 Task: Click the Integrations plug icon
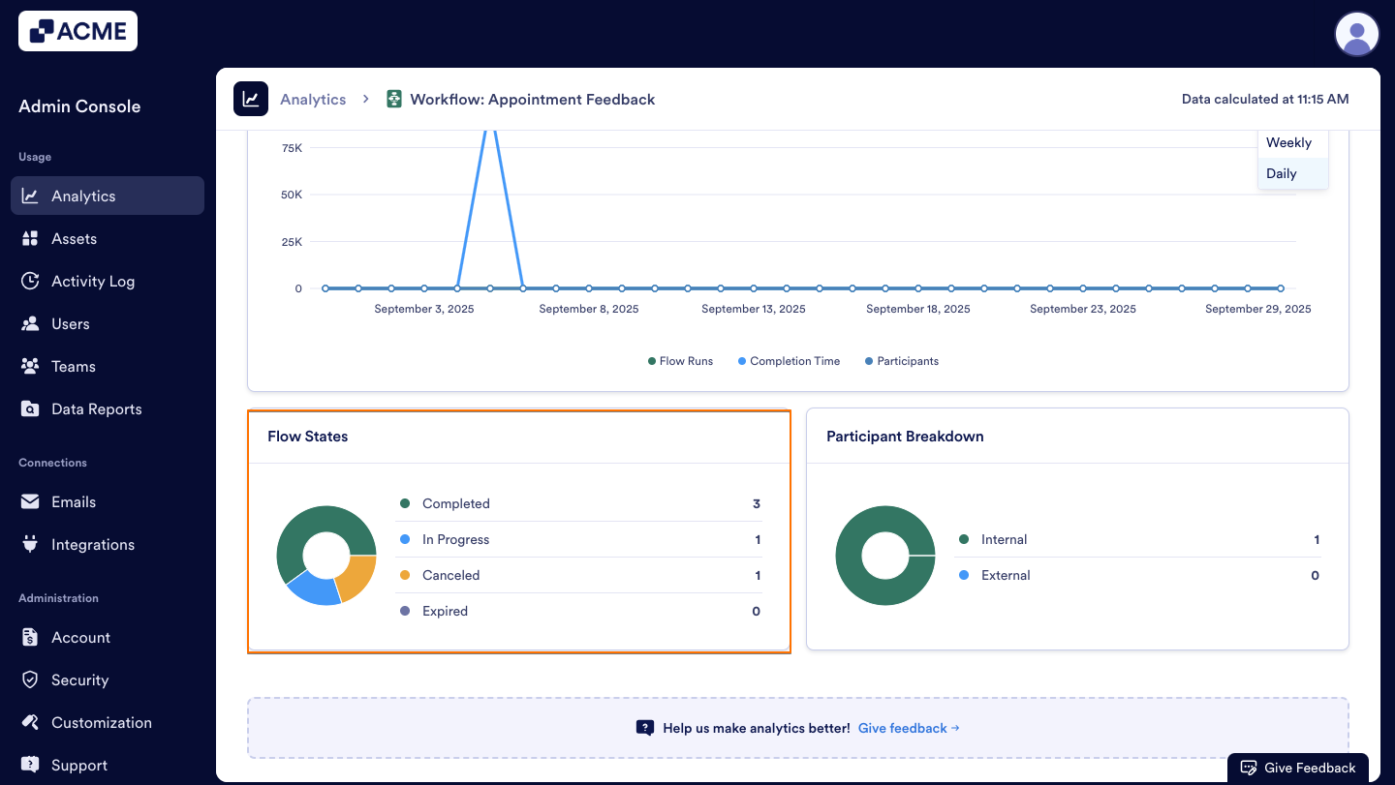pyautogui.click(x=32, y=544)
